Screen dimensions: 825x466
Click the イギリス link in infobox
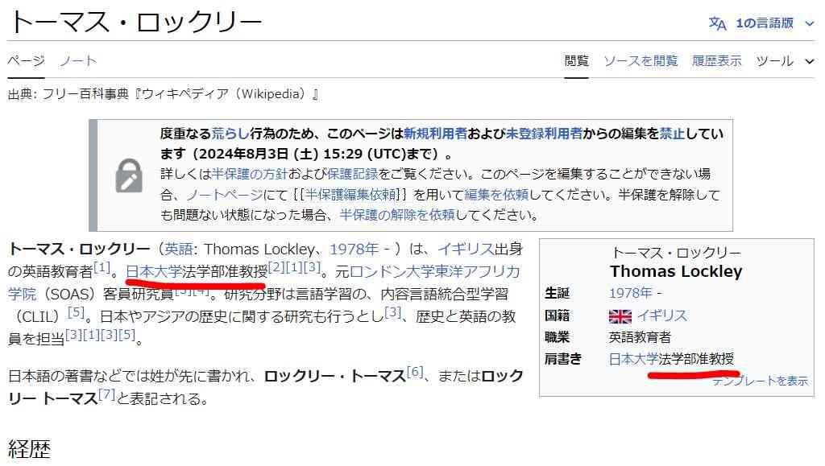[x=662, y=315]
